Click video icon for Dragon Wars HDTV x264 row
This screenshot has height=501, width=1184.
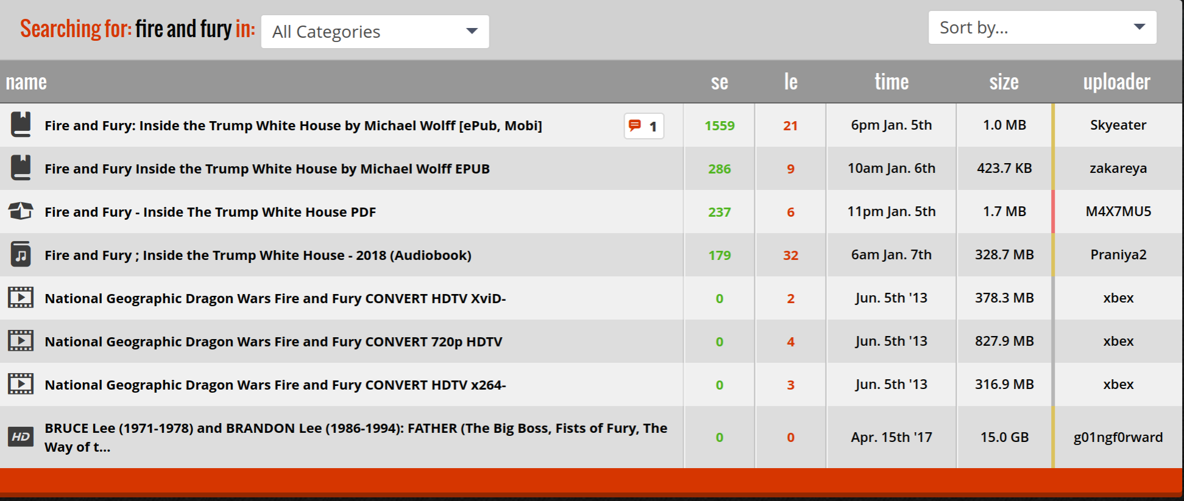21,384
